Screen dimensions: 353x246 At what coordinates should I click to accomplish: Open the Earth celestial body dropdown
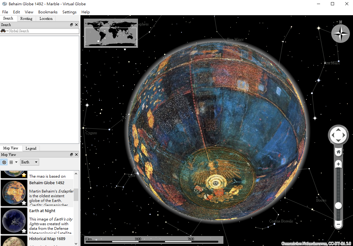click(30, 162)
